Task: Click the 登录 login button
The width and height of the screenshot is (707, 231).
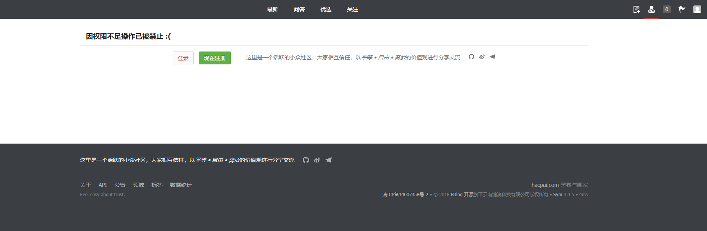Action: (x=183, y=58)
